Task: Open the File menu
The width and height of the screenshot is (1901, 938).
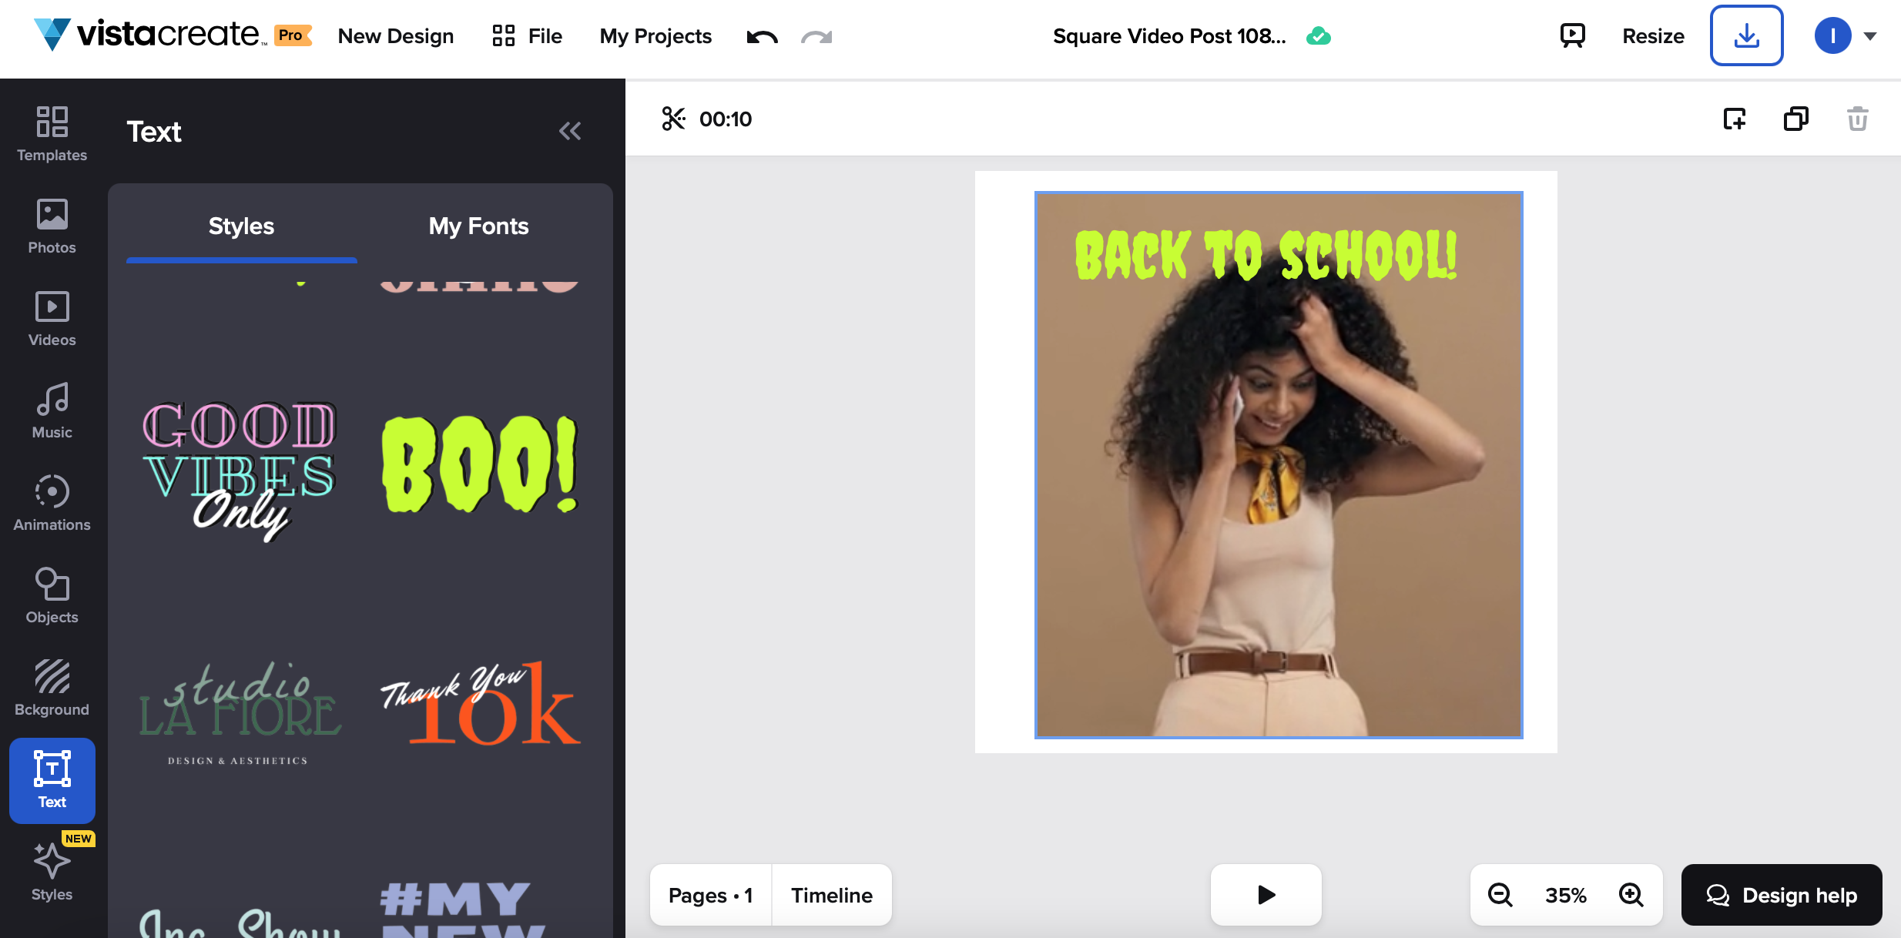Action: [527, 36]
